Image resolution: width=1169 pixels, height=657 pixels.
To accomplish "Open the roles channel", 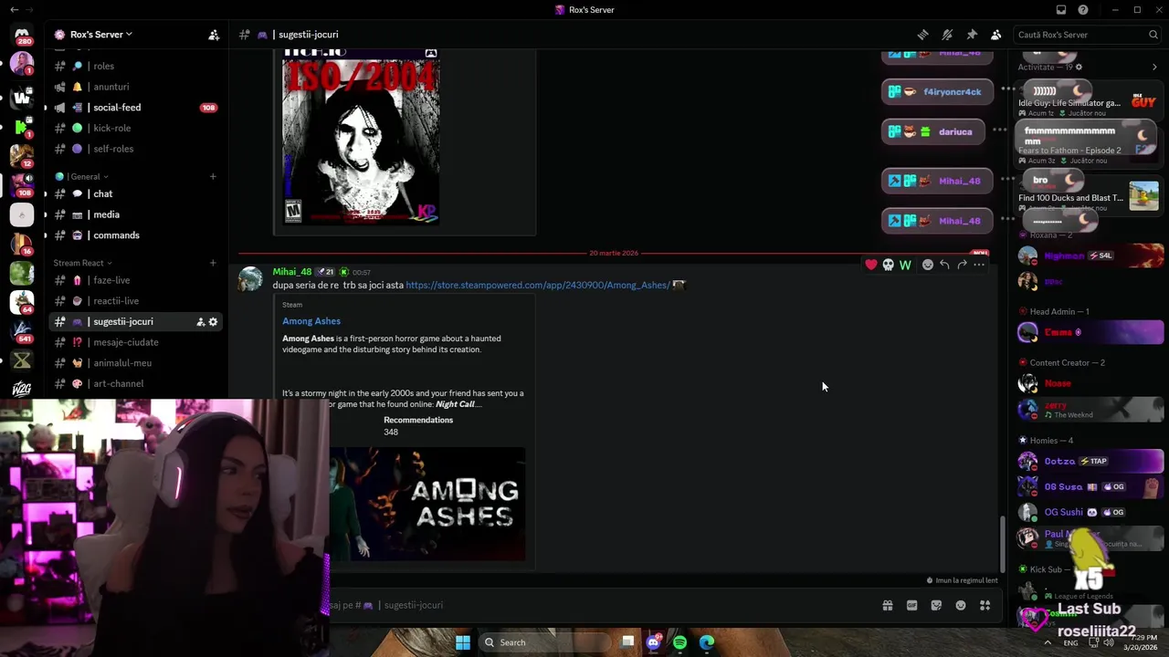I will click(135, 66).
